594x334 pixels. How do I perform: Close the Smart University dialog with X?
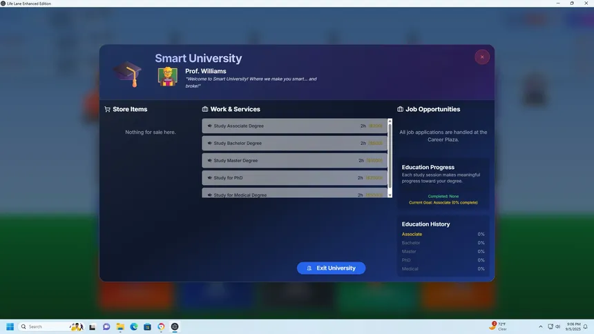481,57
